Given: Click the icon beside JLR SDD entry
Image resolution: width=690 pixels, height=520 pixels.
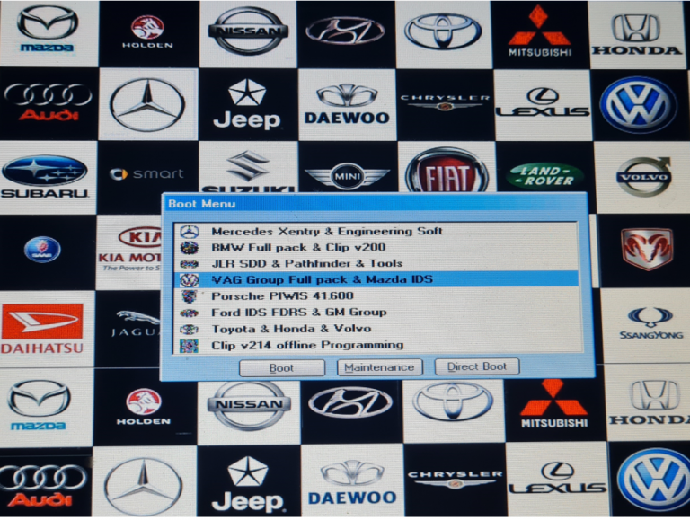Looking at the screenshot, I should click(x=190, y=264).
